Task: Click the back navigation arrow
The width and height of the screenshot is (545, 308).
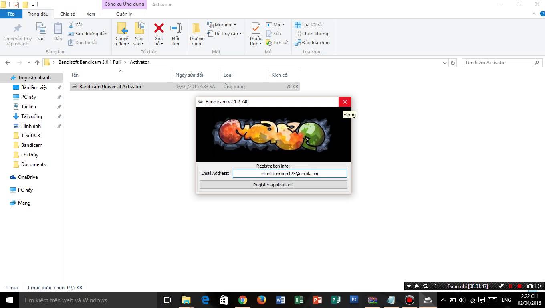Action: (8, 63)
